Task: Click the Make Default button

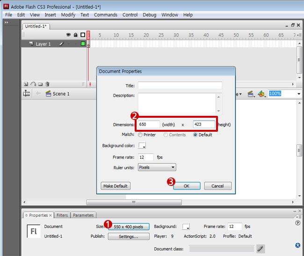Action: tap(116, 186)
